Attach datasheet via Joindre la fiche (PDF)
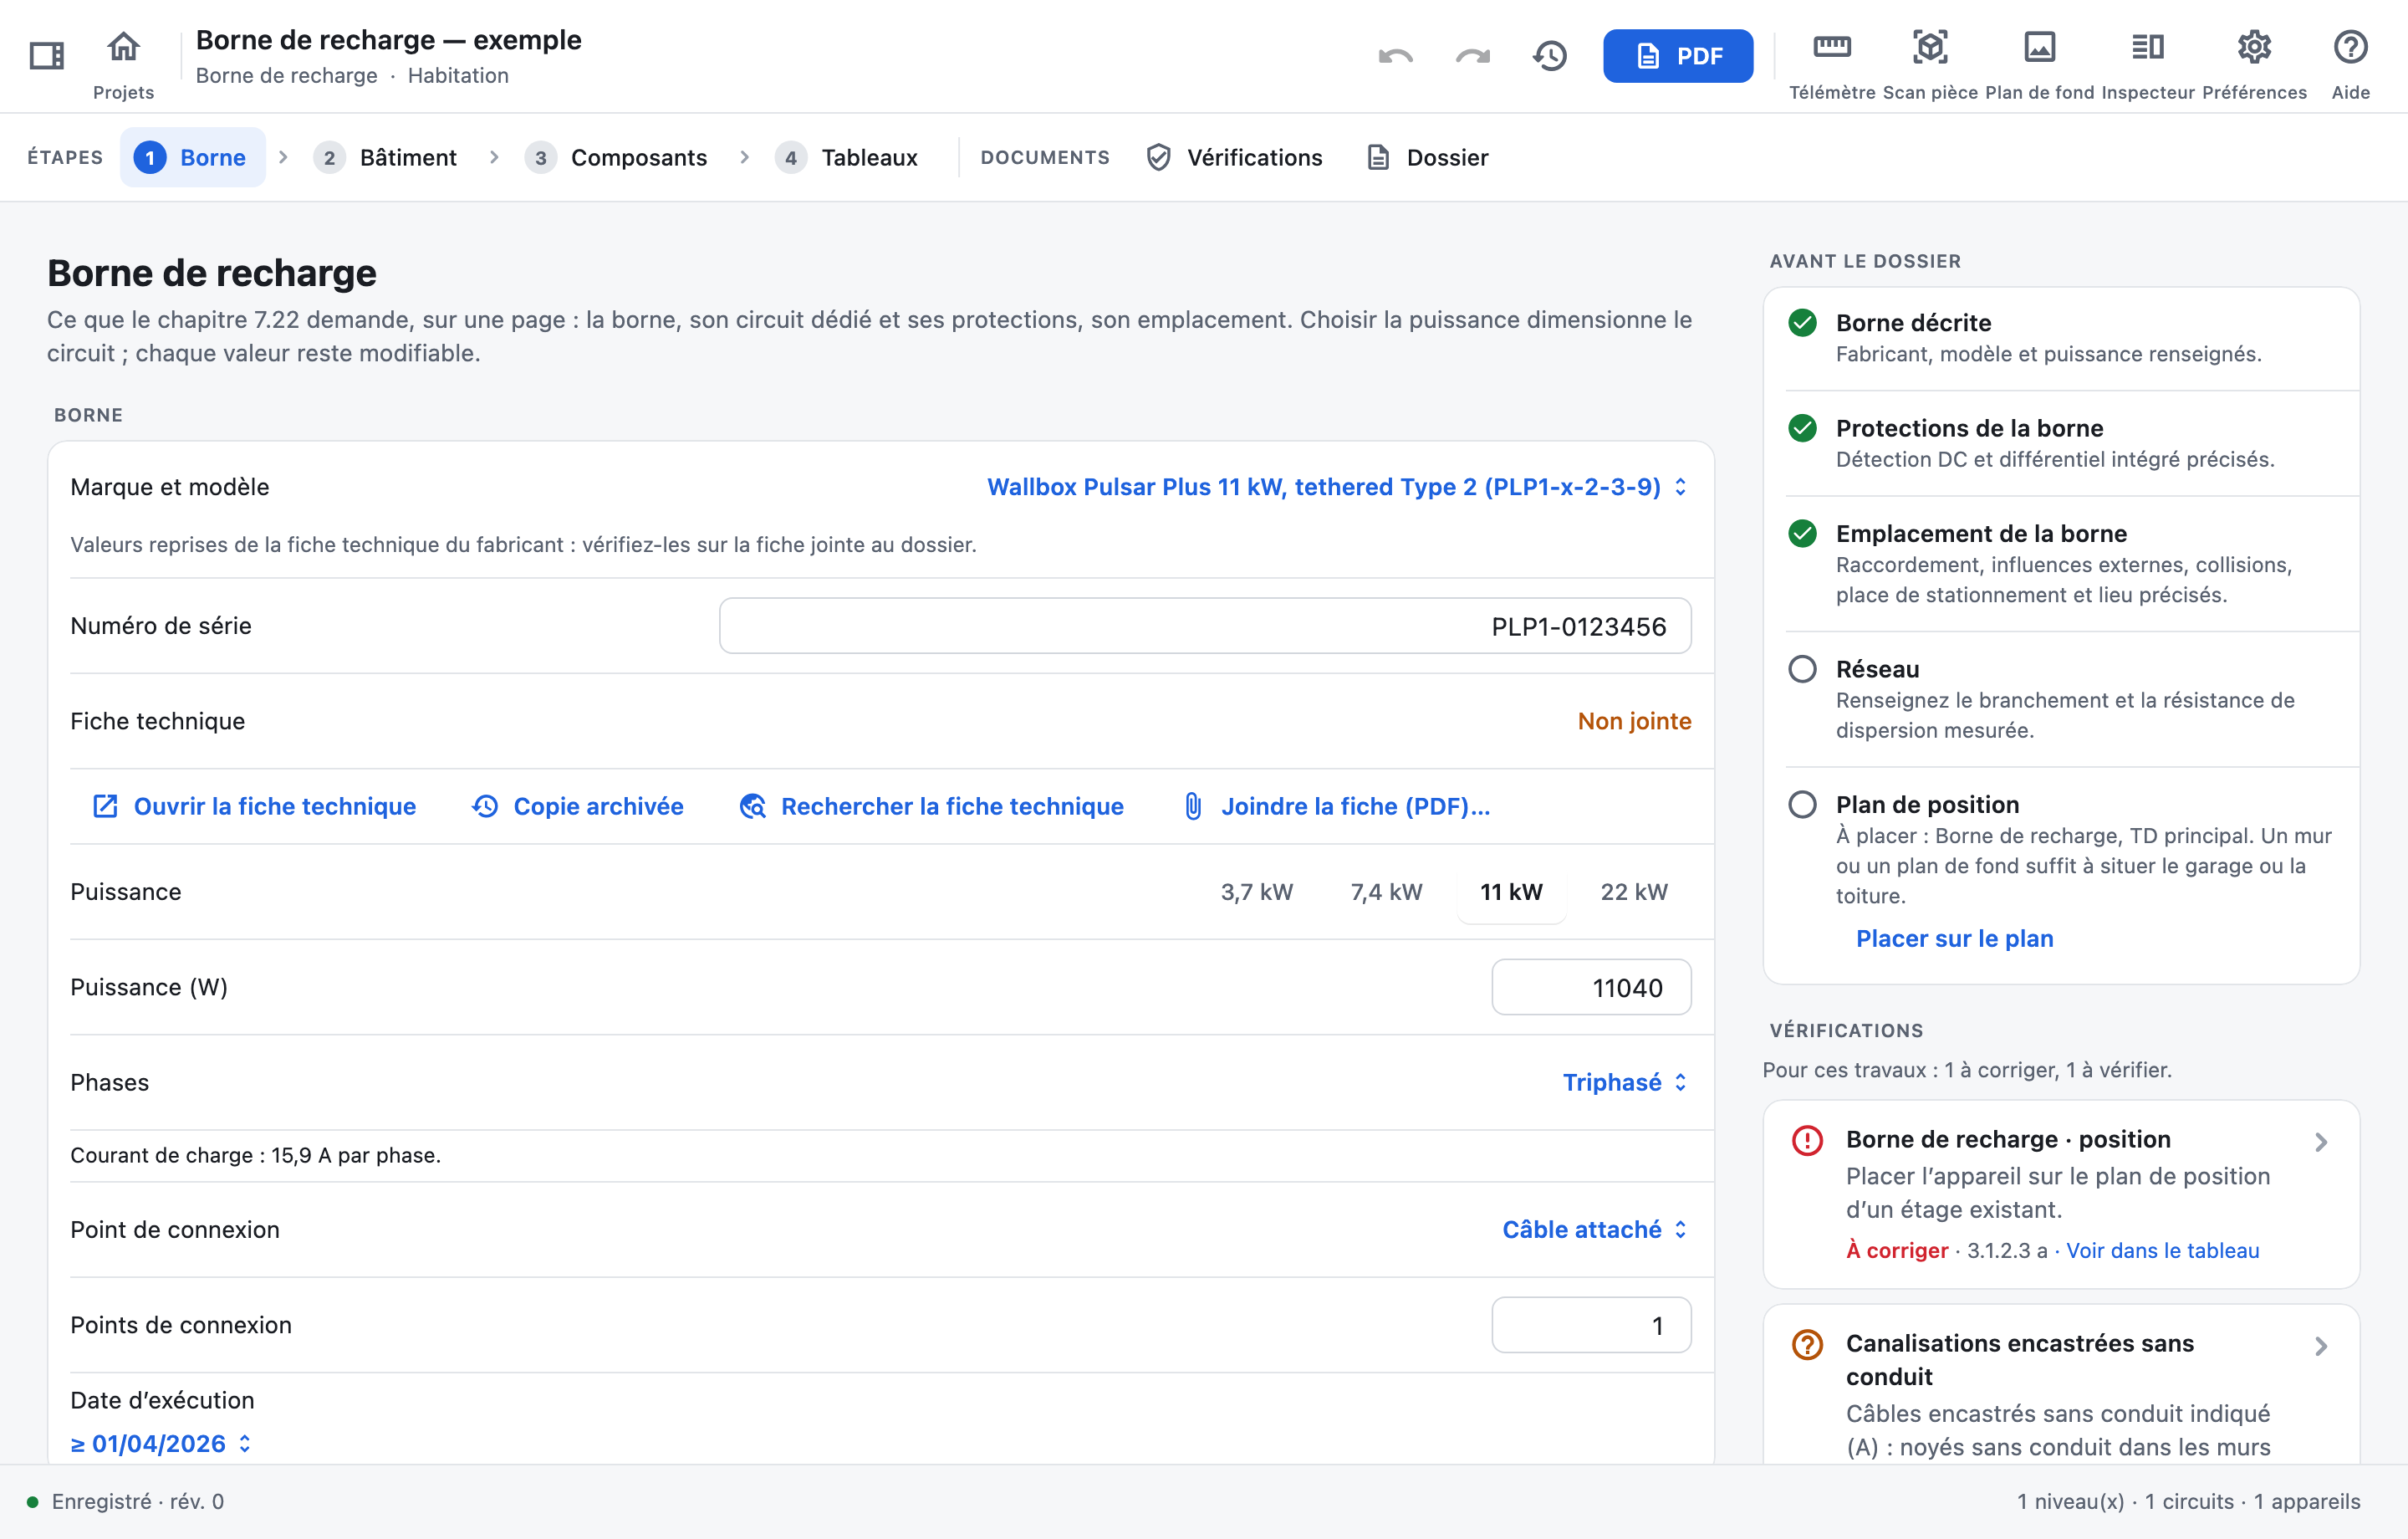 (x=1336, y=806)
